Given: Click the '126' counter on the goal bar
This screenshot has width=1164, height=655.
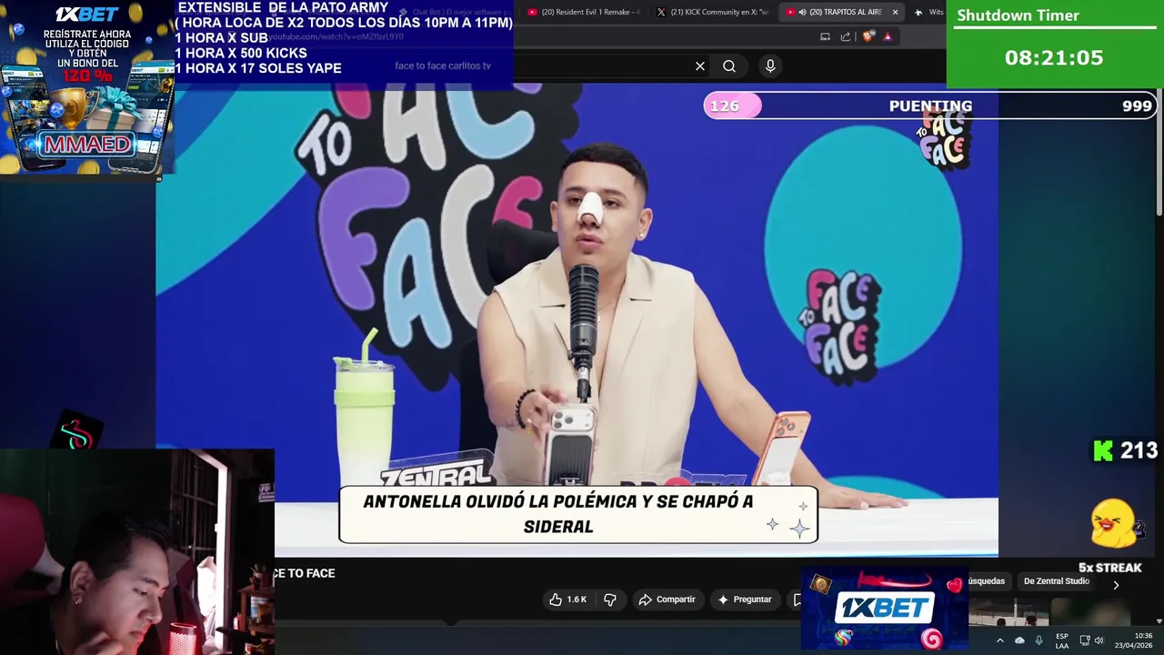Looking at the screenshot, I should pos(725,106).
